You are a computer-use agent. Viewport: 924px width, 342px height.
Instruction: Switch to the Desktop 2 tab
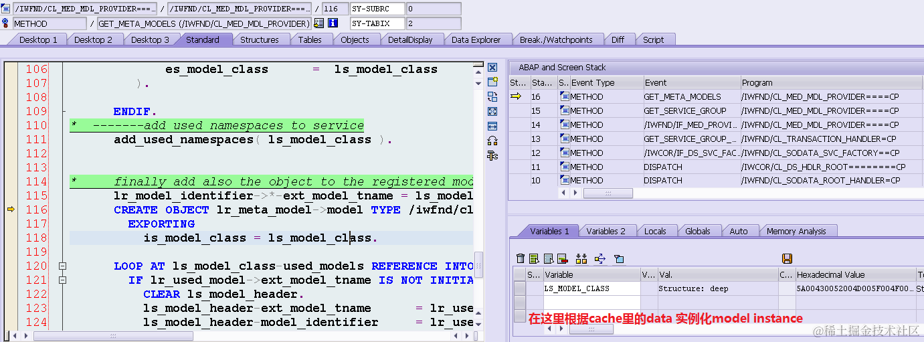(93, 39)
